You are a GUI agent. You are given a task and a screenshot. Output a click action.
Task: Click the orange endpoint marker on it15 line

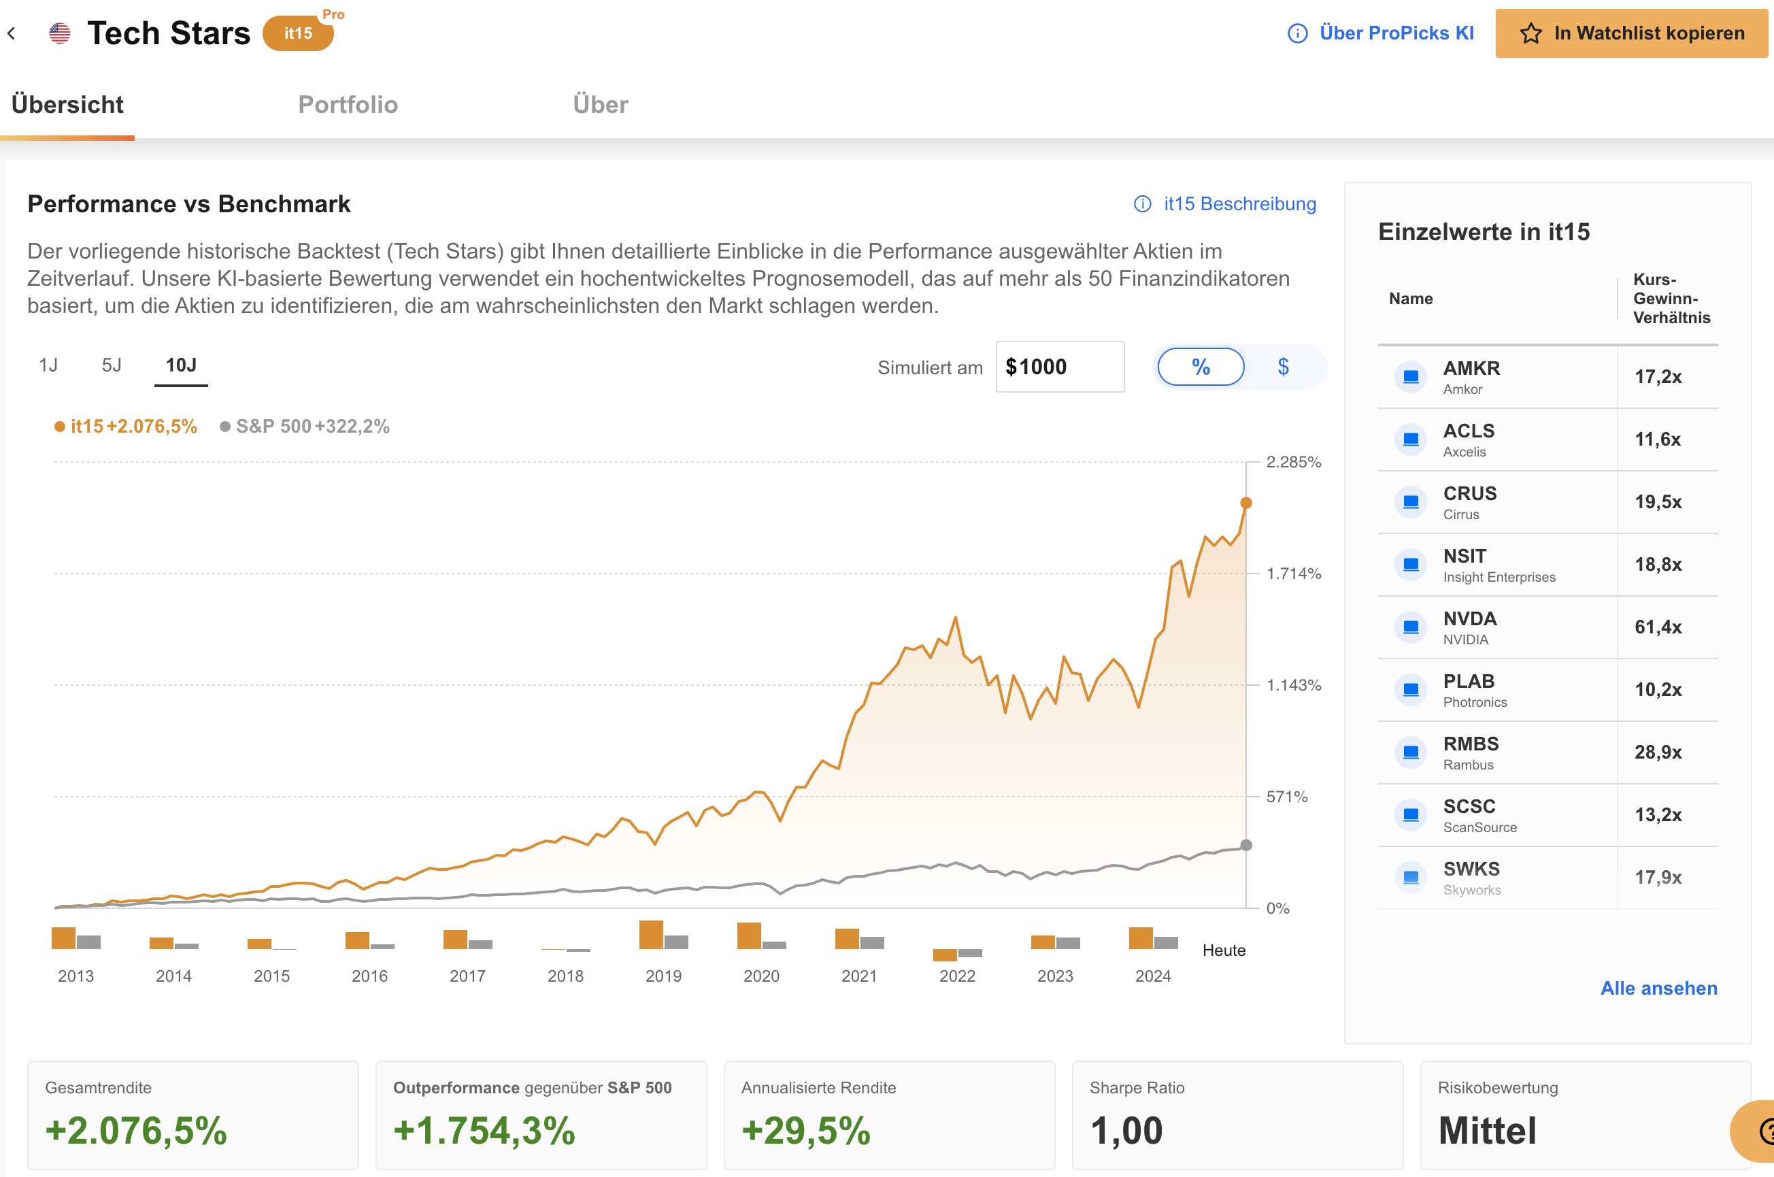pos(1245,503)
